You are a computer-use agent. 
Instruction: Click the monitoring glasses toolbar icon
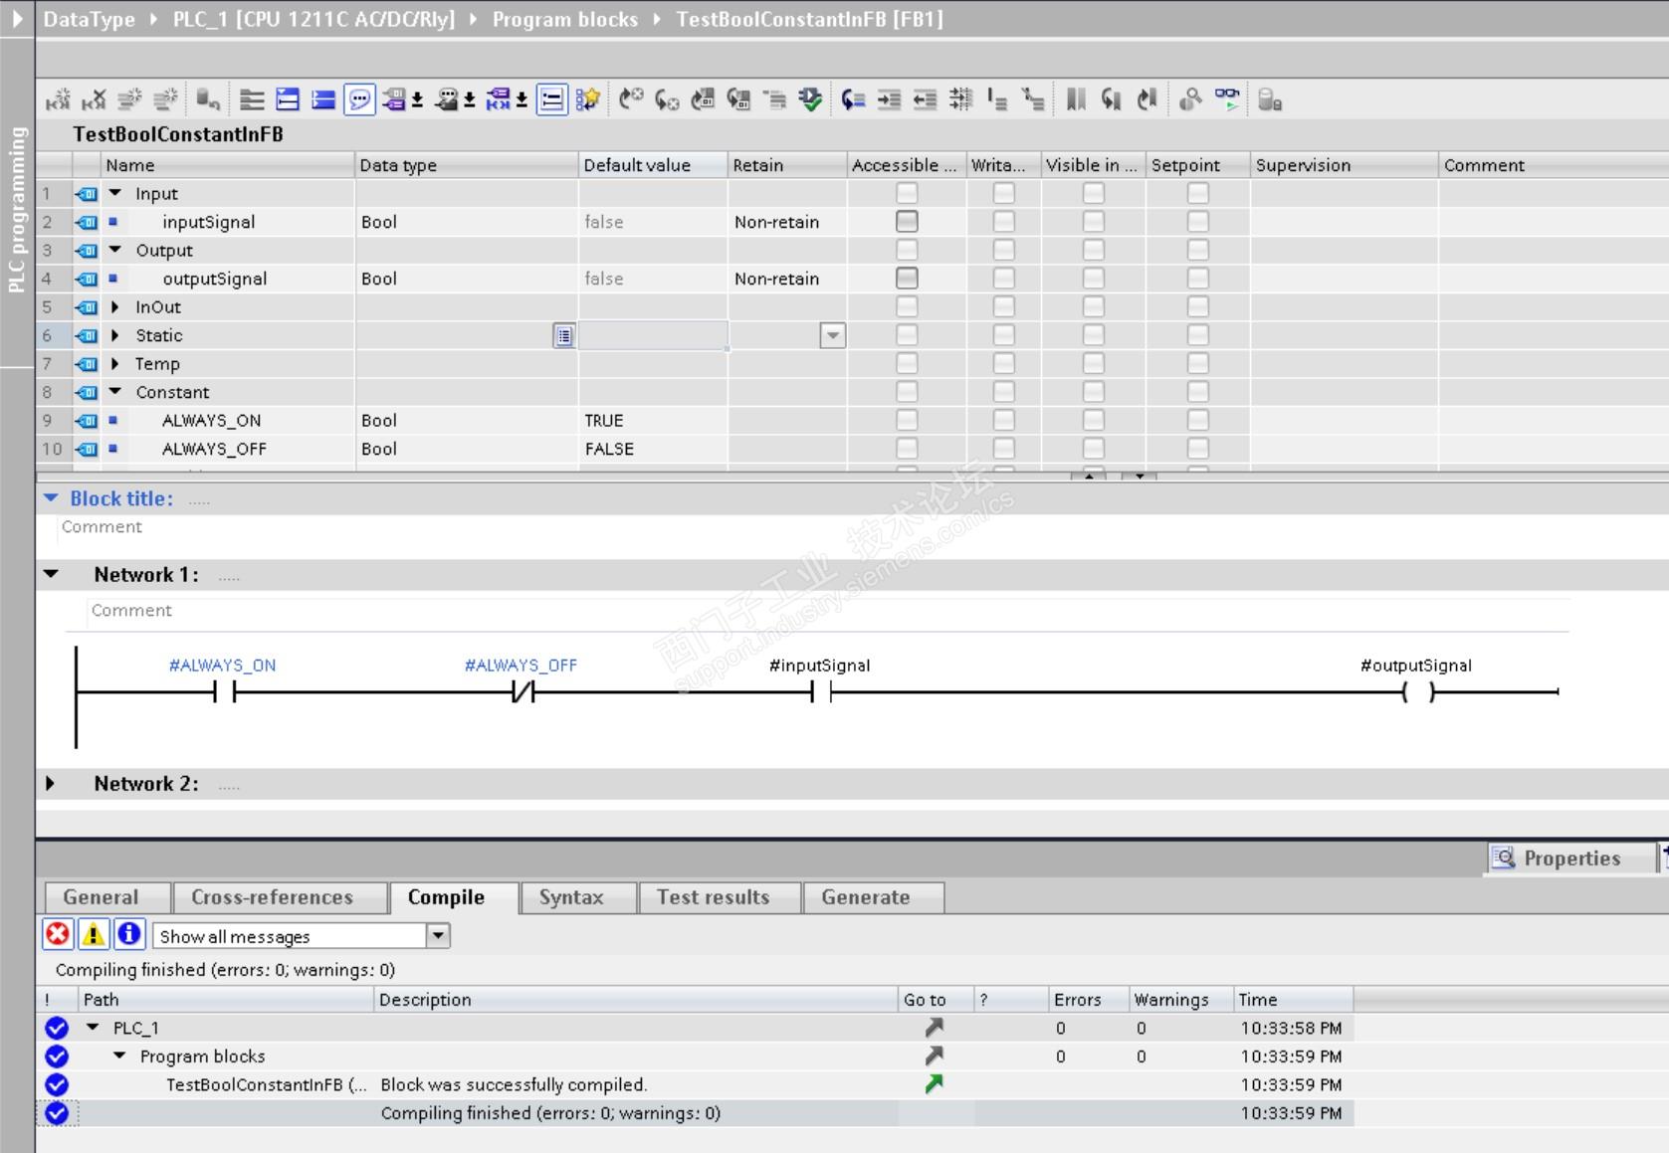pos(1227,99)
